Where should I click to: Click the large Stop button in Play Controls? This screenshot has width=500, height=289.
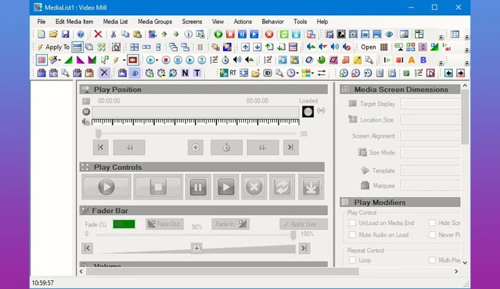pyautogui.click(x=158, y=186)
